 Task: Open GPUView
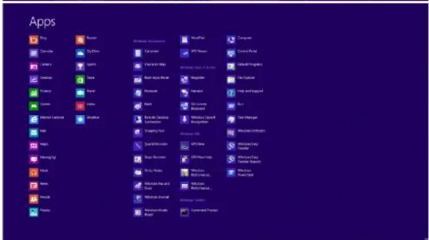point(192,146)
